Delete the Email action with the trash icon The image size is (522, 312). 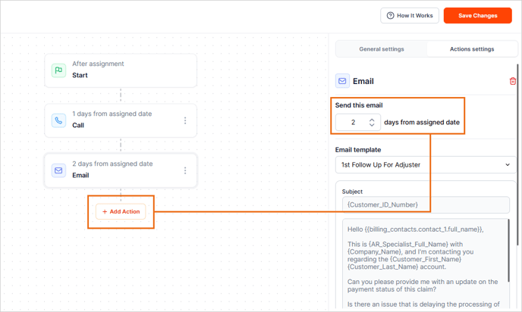coord(513,81)
